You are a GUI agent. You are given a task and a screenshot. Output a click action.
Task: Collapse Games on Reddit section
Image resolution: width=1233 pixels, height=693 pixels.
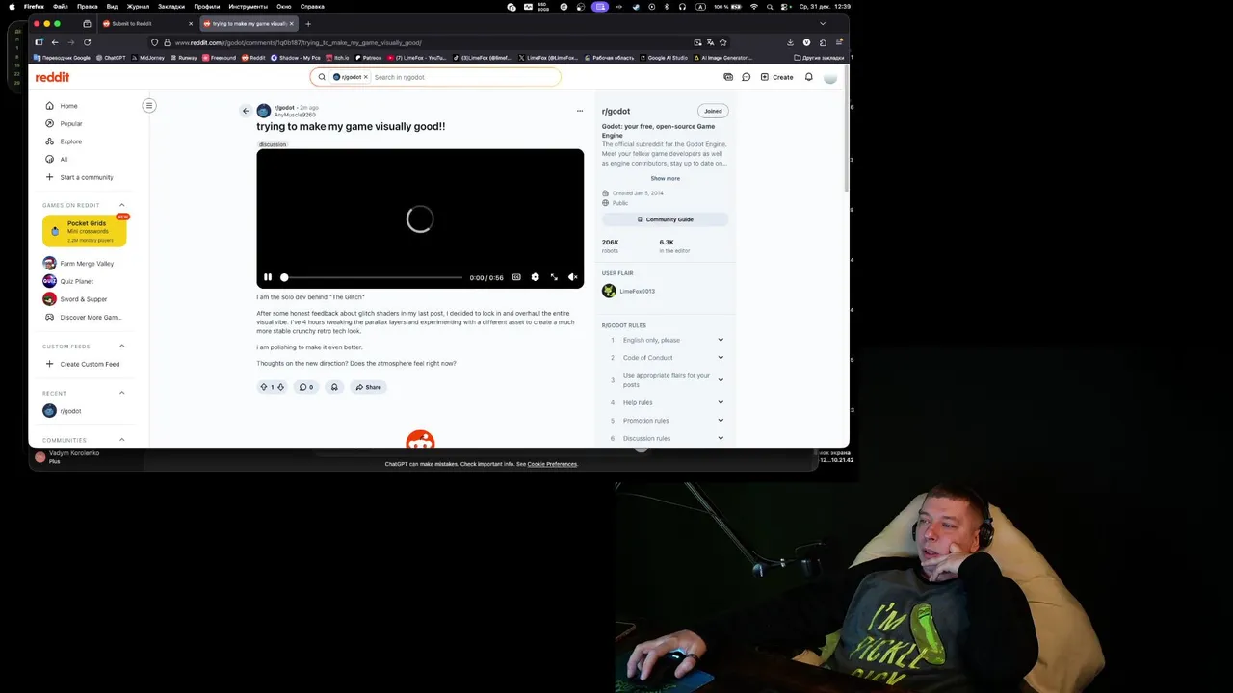click(x=121, y=205)
